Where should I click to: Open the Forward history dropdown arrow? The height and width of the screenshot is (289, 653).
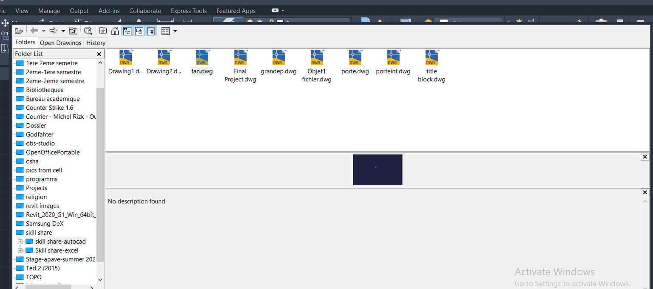click(63, 31)
